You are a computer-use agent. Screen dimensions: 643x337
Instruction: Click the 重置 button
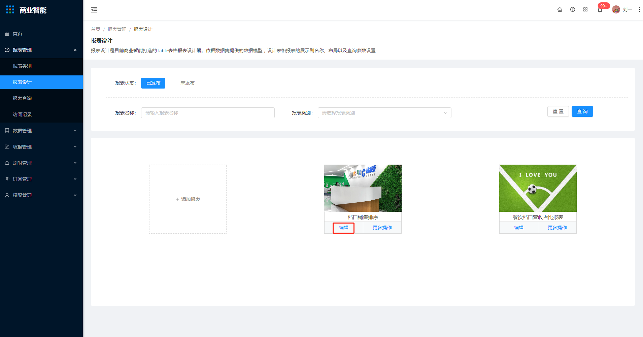coord(558,111)
